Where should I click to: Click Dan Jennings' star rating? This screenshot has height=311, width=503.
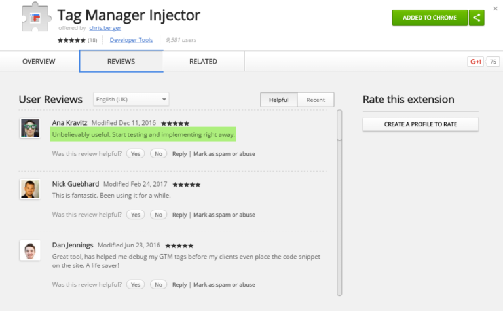point(179,246)
